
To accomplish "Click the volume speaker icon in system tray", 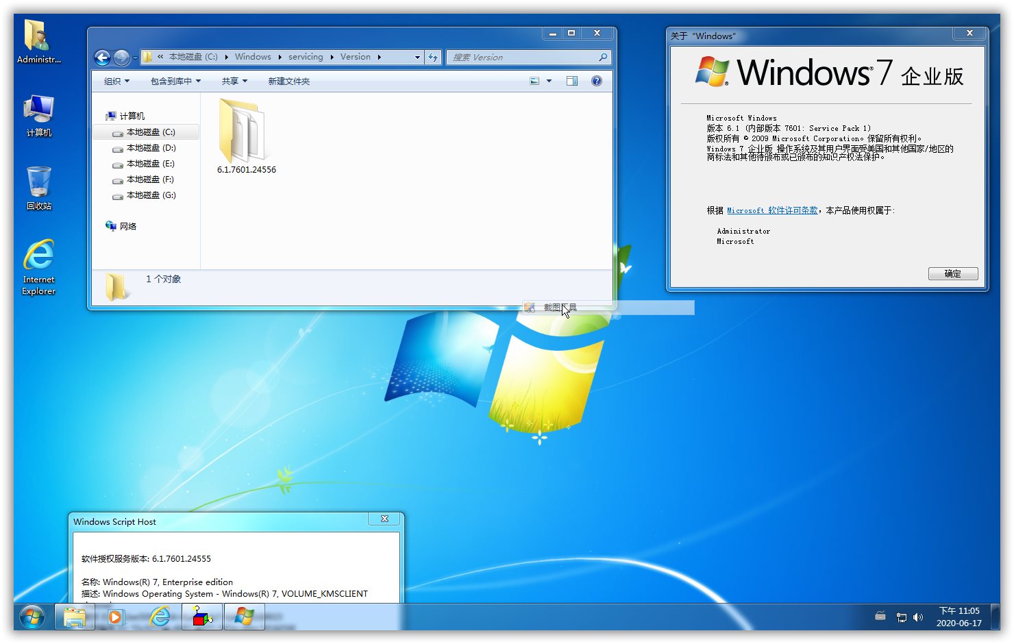I will click(x=918, y=617).
